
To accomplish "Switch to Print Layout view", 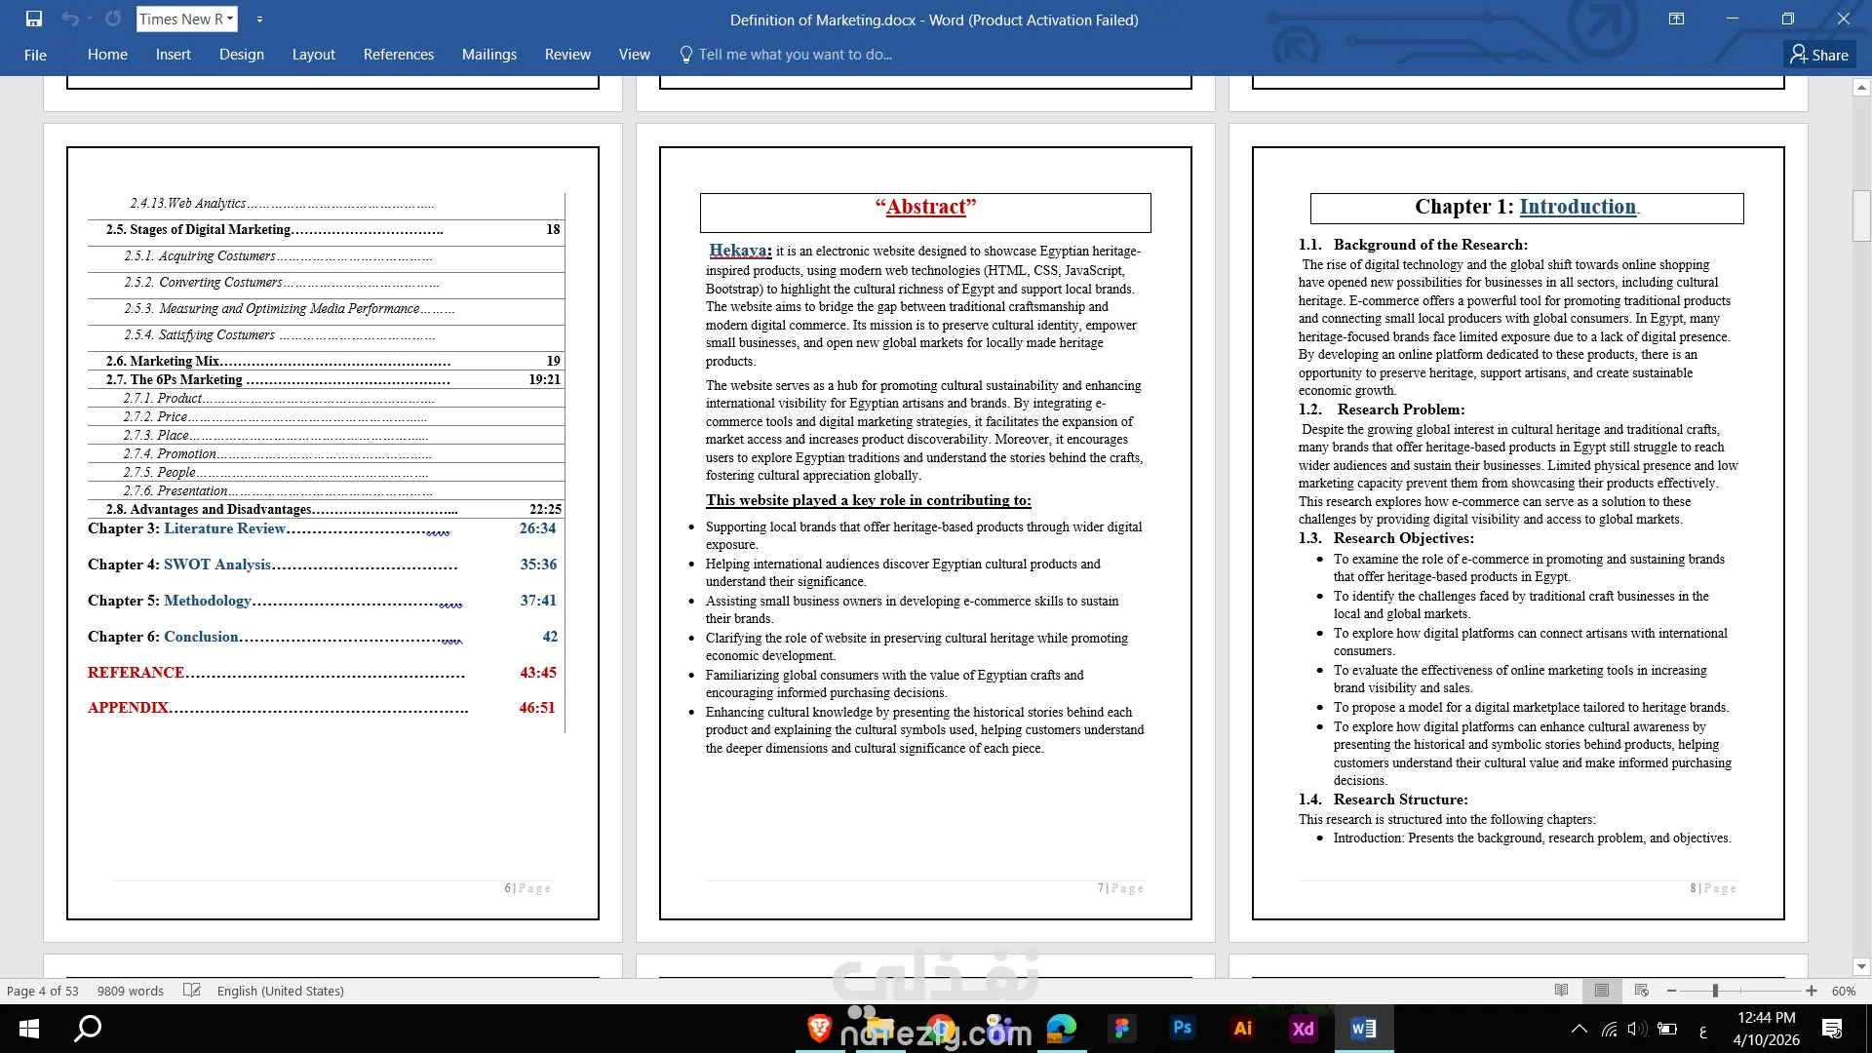I will click(1601, 991).
